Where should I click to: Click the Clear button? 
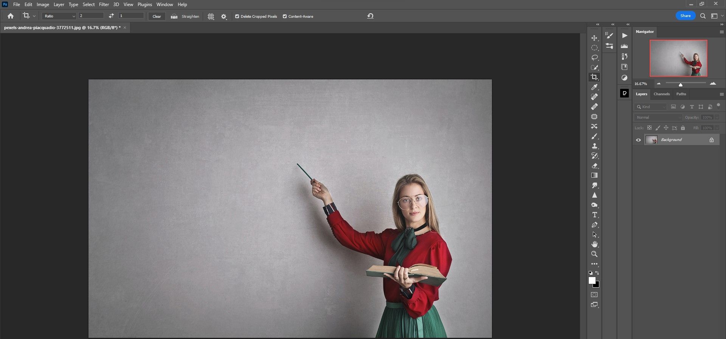coord(157,16)
